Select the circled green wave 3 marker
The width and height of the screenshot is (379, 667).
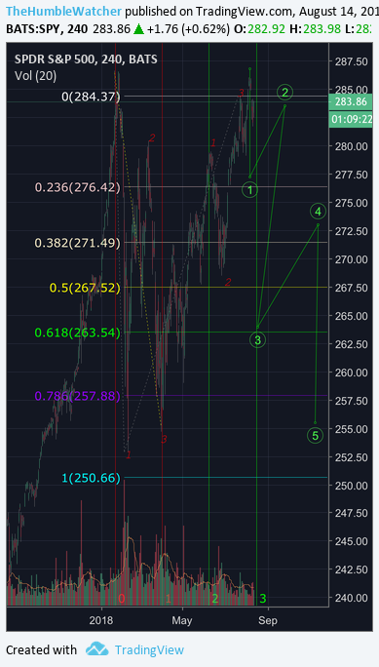257,340
